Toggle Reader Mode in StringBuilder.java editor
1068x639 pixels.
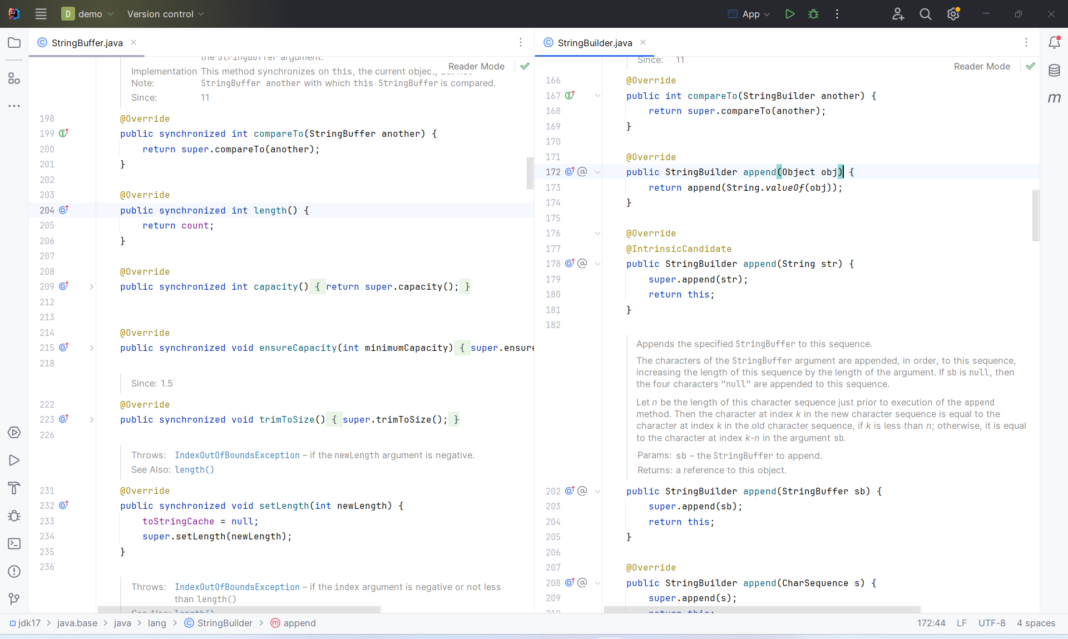coord(982,66)
